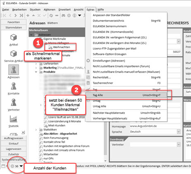Open the Lagerwesen sidebar section
This screenshot has width=191, height=174.
tap(14, 149)
